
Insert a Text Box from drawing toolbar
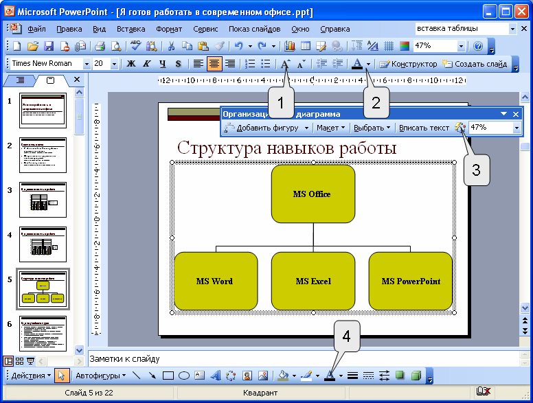[200, 376]
